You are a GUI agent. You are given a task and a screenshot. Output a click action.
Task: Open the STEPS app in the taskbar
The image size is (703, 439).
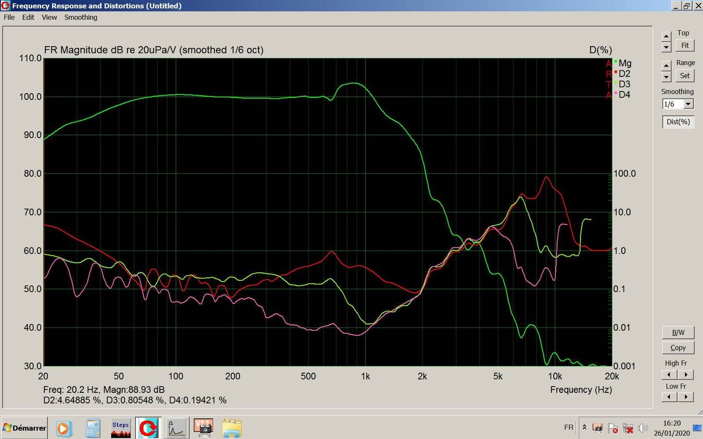click(x=120, y=428)
